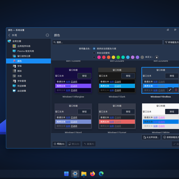
Task: Open the Windows-style Start menu on taskbar
Action: pyautogui.click(x=66, y=174)
